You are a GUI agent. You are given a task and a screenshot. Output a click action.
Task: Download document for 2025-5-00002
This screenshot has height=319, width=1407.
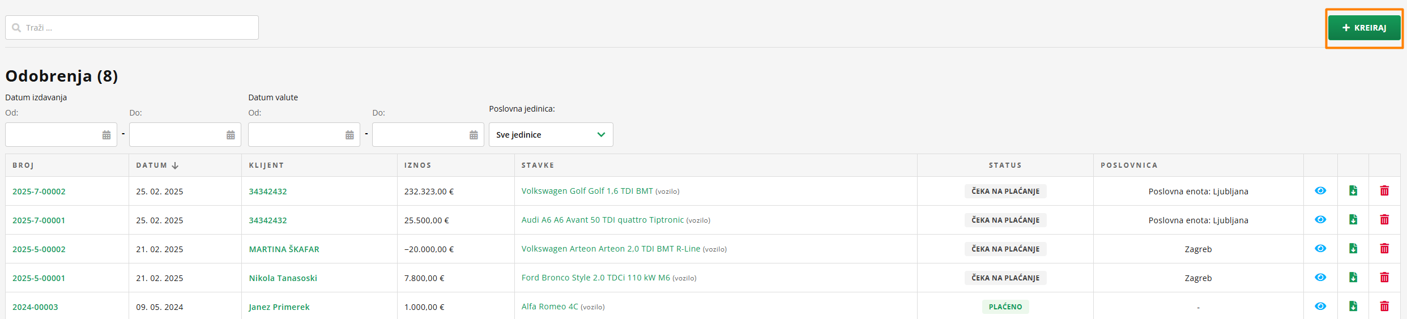pos(1353,249)
